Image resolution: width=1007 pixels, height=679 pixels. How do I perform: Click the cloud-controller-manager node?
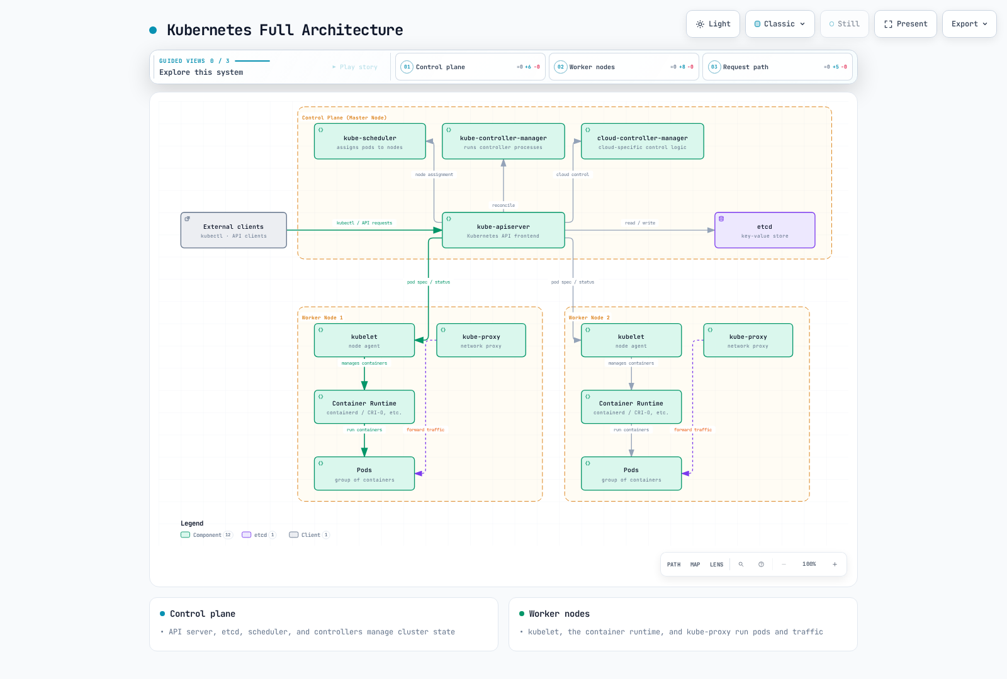643,141
